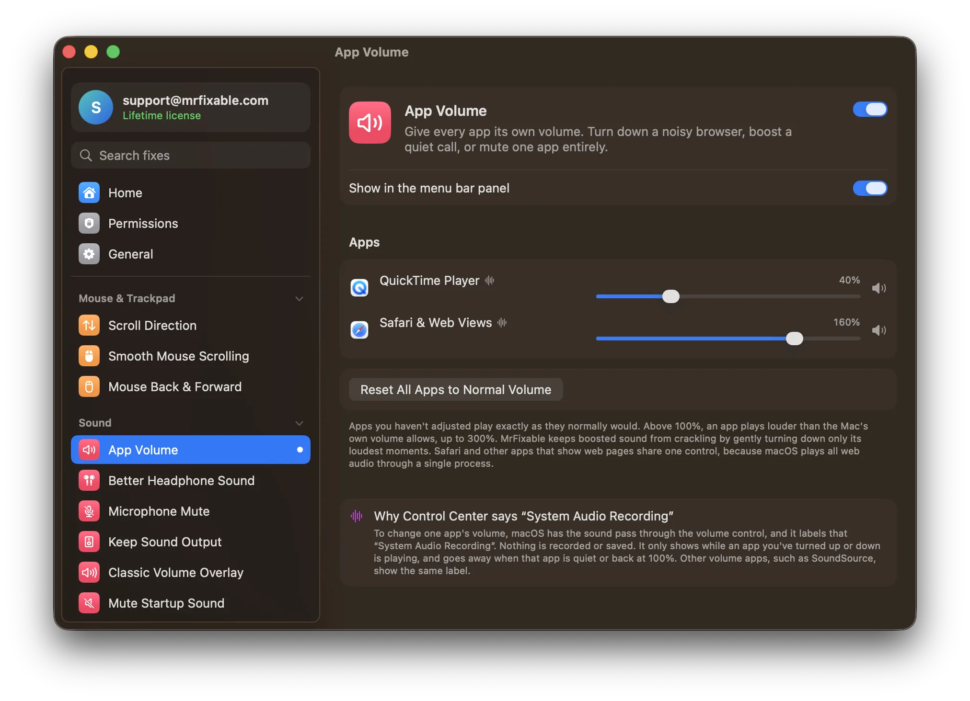This screenshot has height=701, width=970.
Task: Open Better Headphone Sound in sidebar
Action: coord(191,480)
